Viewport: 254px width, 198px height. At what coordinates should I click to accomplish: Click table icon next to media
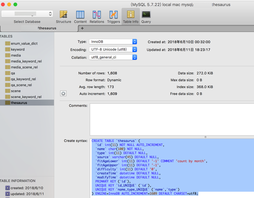pos(7,55)
